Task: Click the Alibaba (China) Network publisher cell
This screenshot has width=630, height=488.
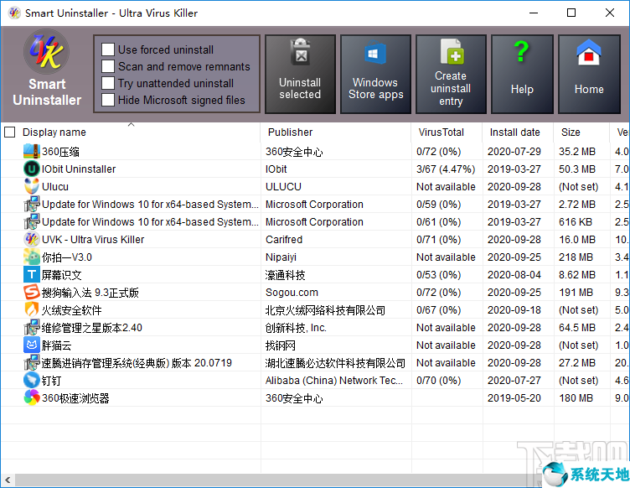Action: point(334,381)
